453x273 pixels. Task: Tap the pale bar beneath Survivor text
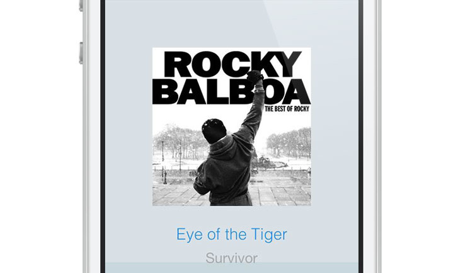click(232, 268)
